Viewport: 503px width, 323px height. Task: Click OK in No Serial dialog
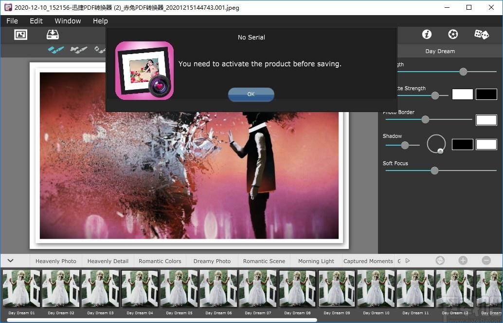(251, 94)
